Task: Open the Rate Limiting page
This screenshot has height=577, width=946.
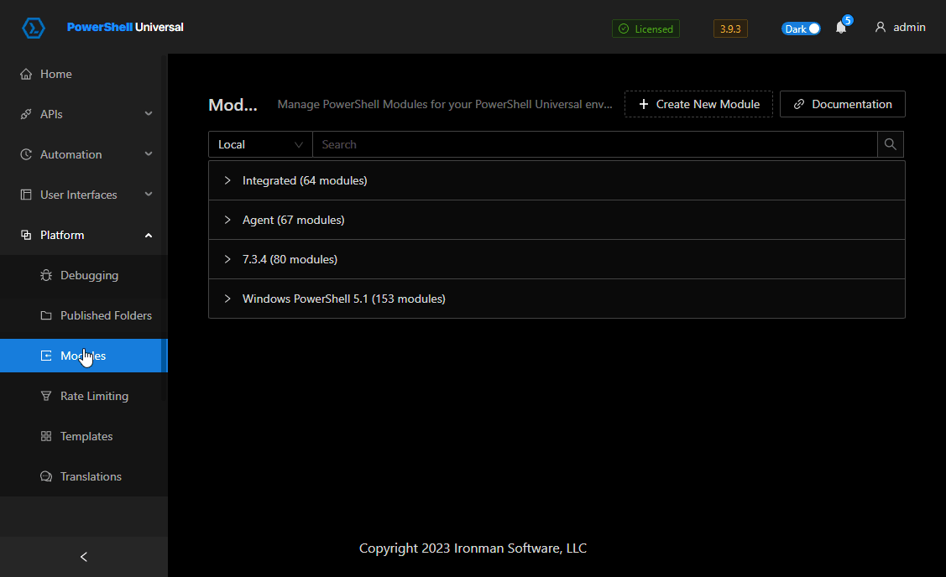Action: [94, 396]
